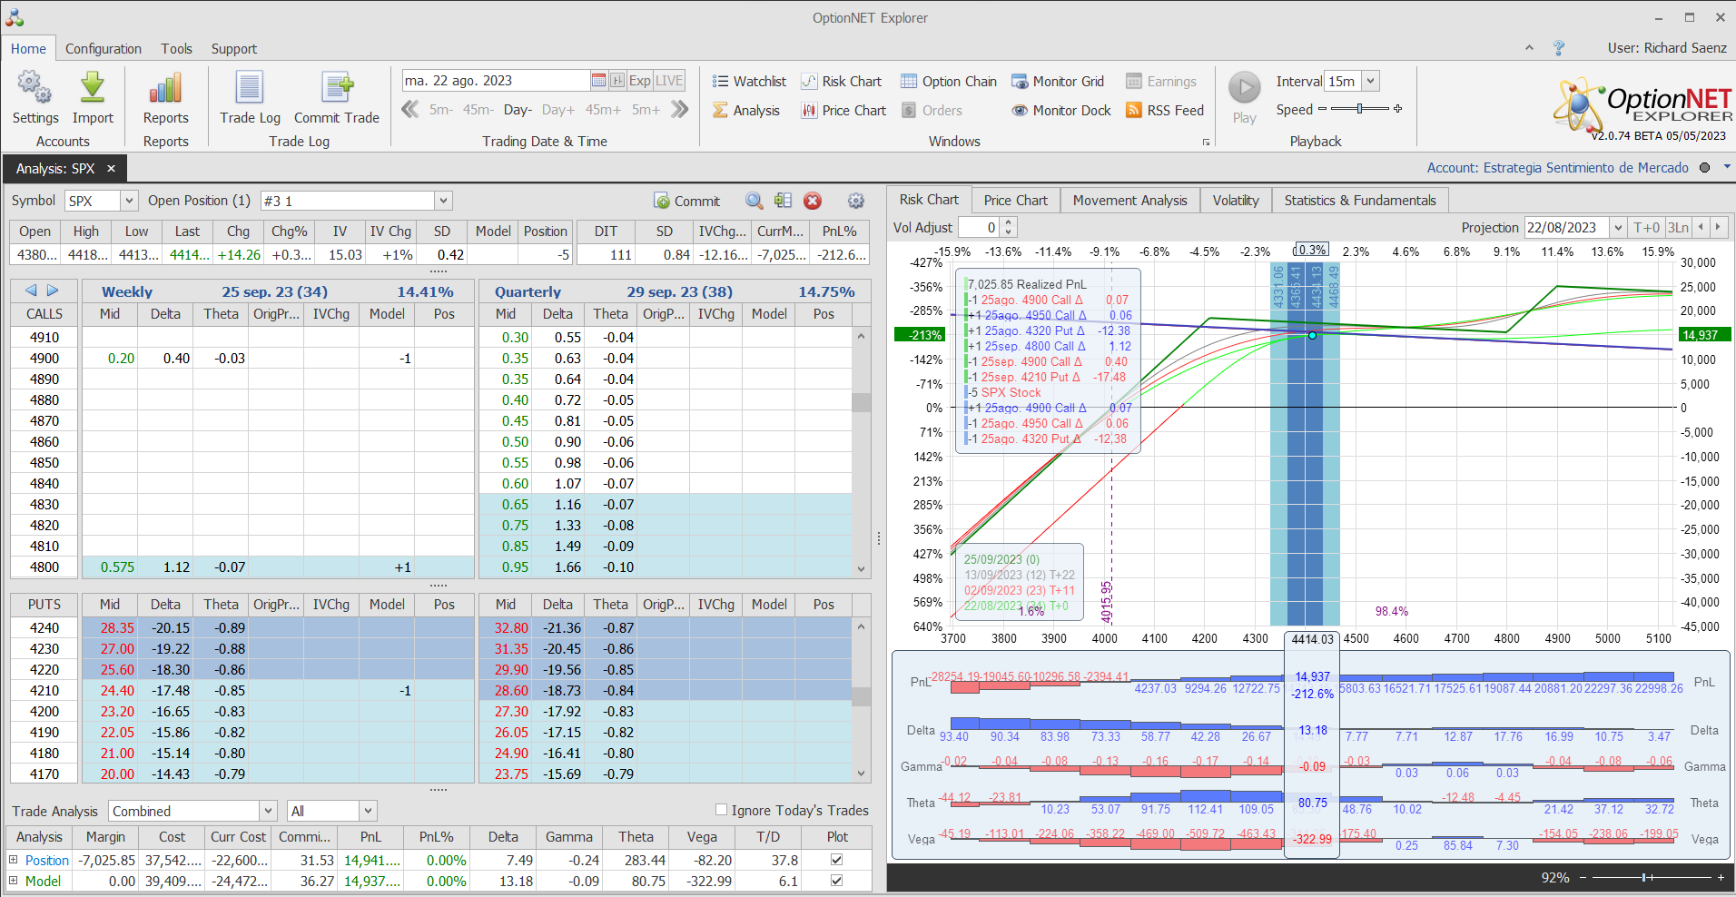Click the Vol Adjust stepper up arrow
This screenshot has width=1736, height=897.
[1008, 222]
